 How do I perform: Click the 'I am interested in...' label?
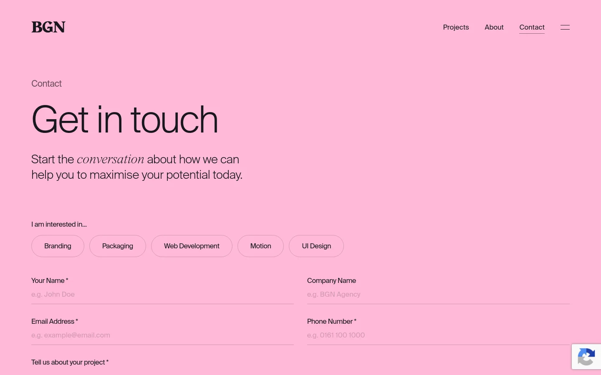point(59,224)
